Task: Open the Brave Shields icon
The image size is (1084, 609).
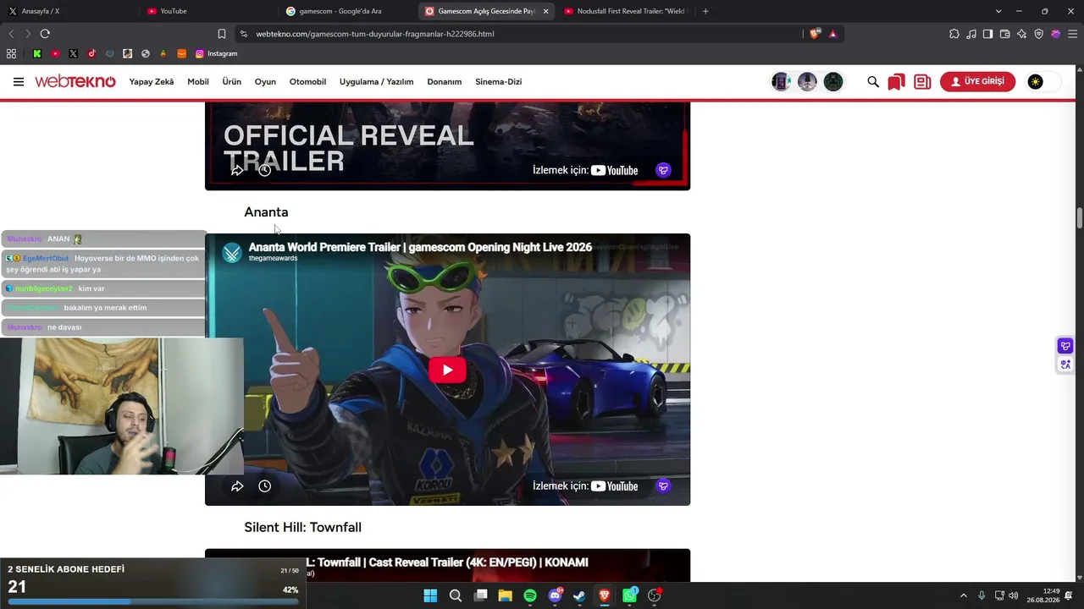Action: tap(816, 34)
